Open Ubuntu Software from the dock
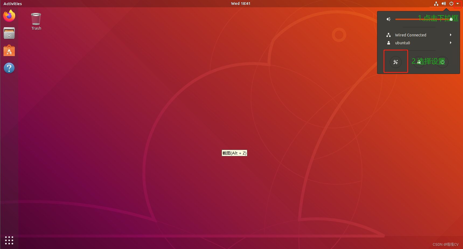463x249 pixels. pos(9,50)
